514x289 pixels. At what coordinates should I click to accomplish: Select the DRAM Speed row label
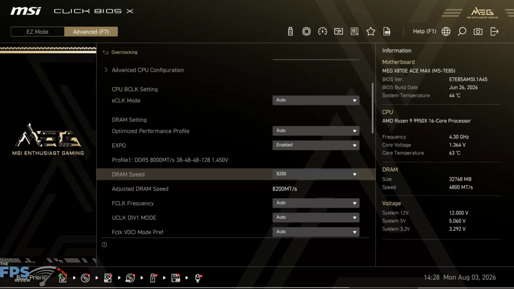tap(128, 174)
